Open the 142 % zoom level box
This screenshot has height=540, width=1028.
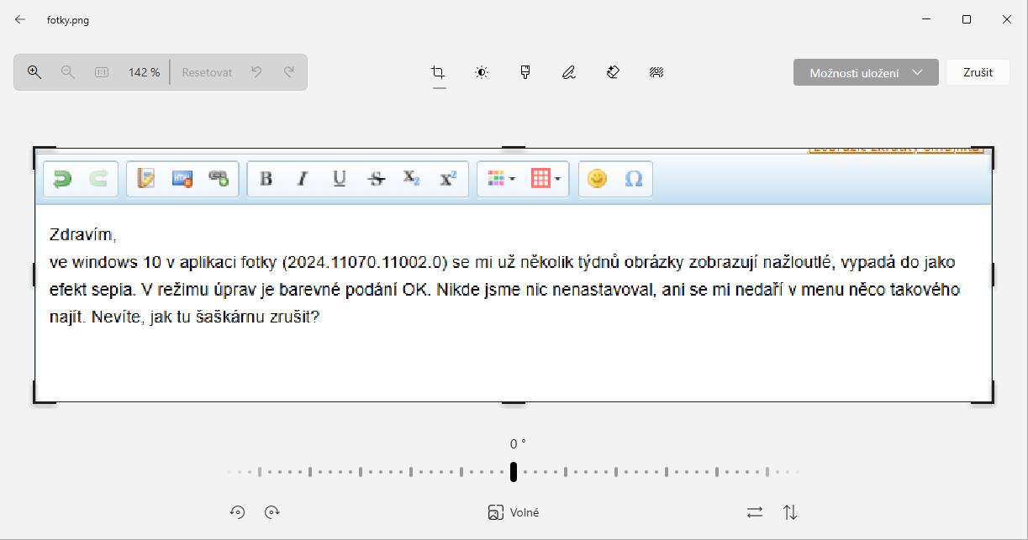[144, 72]
